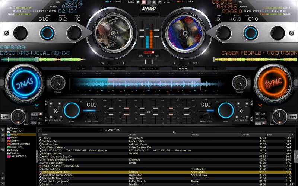Viewport: 298px width, 186px height.
Task: Click left deck loop double plus button
Action: pos(96,117)
